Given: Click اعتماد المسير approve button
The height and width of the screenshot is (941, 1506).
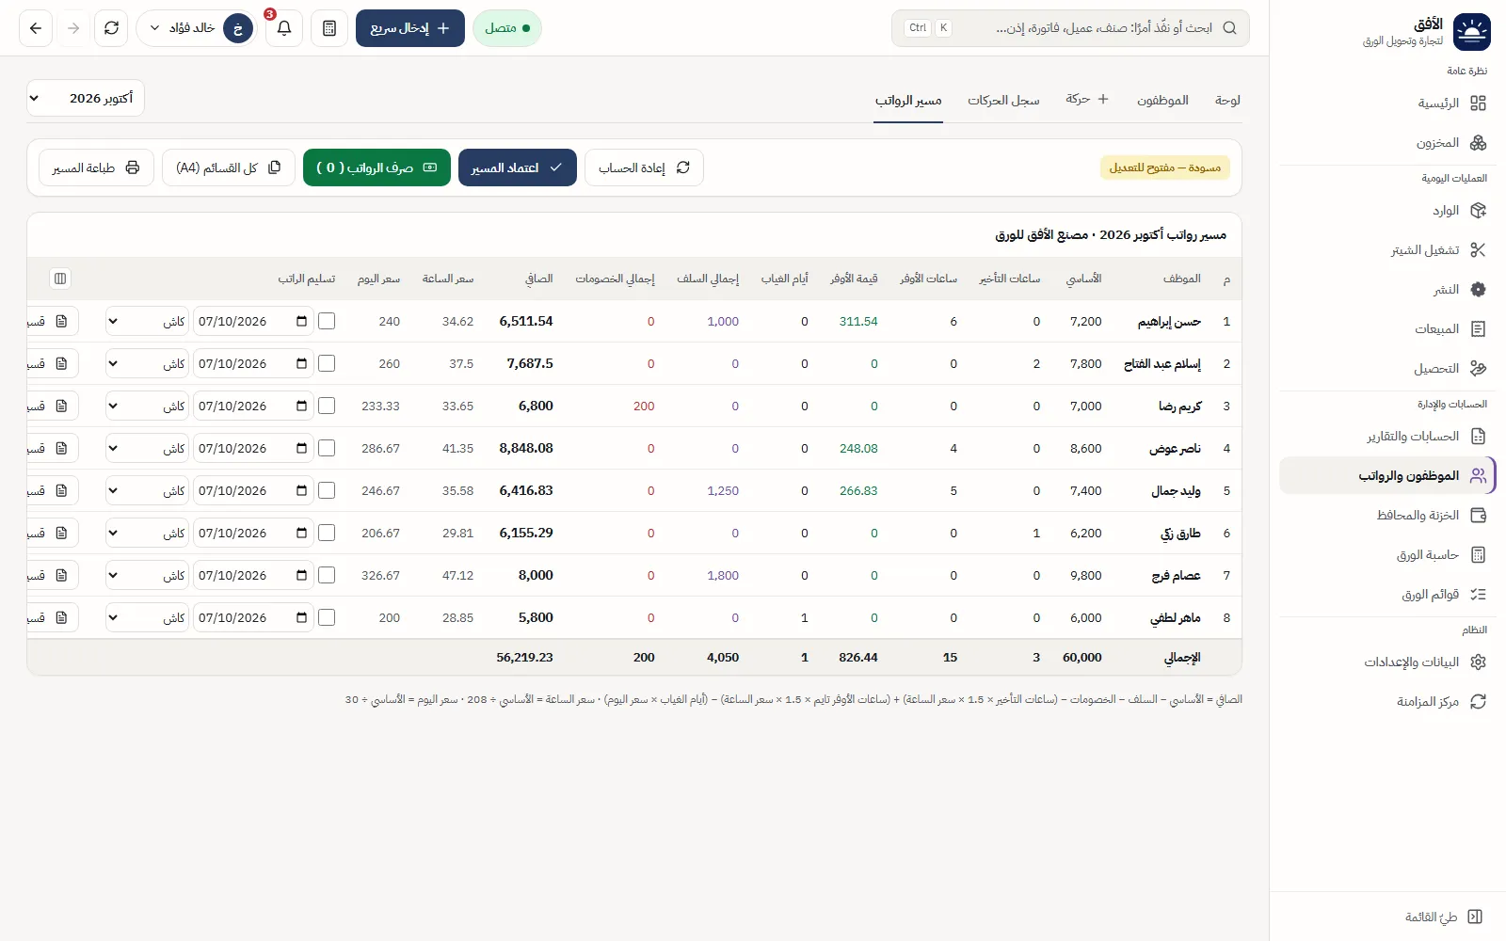Looking at the screenshot, I should click(518, 167).
